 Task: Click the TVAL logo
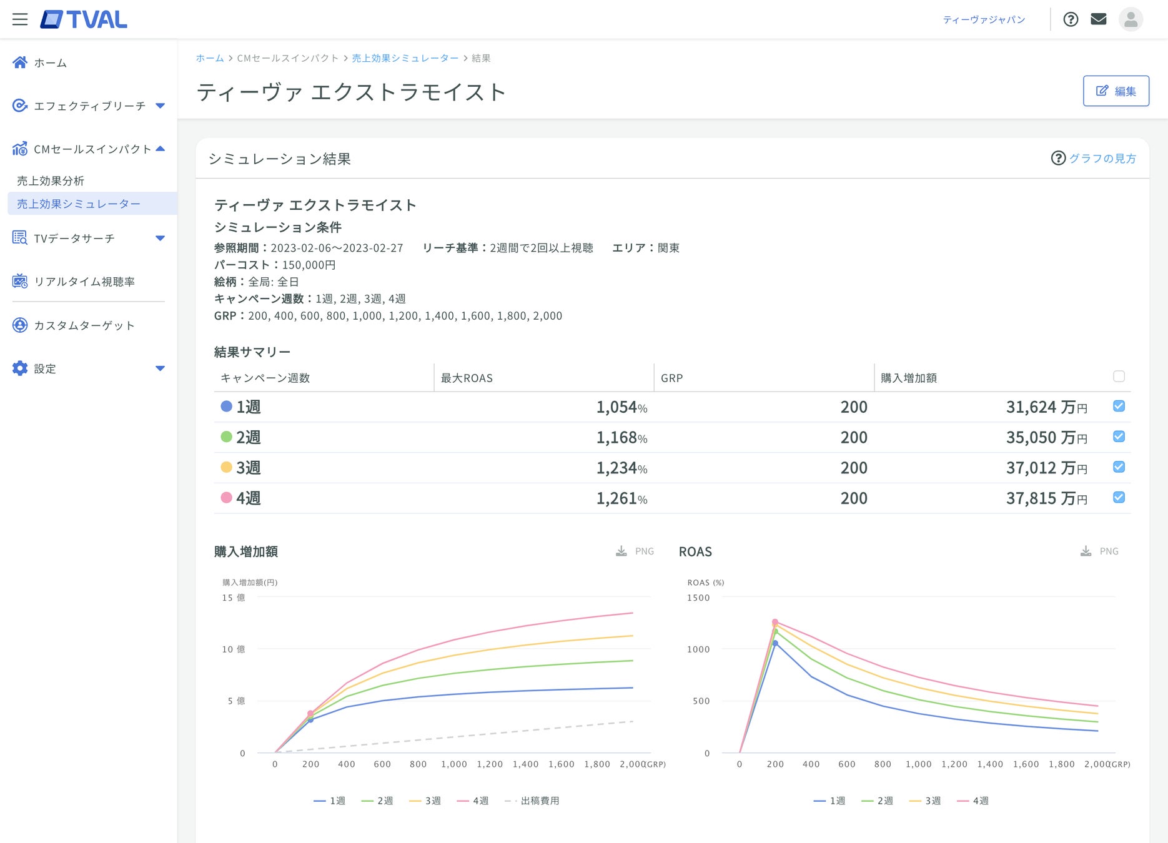click(84, 19)
